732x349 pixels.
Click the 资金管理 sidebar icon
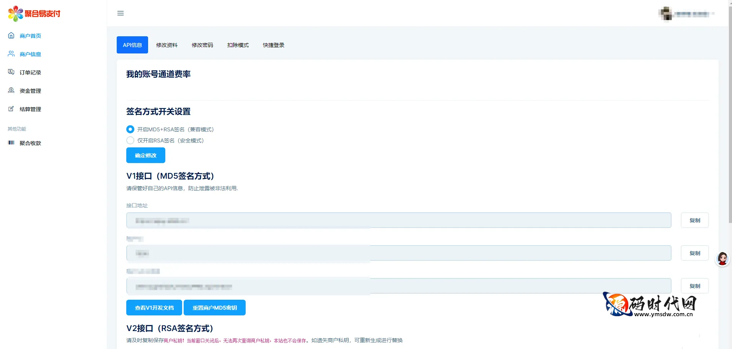[x=11, y=90]
